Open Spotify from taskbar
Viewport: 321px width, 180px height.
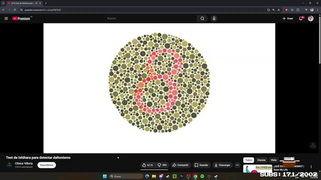(x=202, y=176)
